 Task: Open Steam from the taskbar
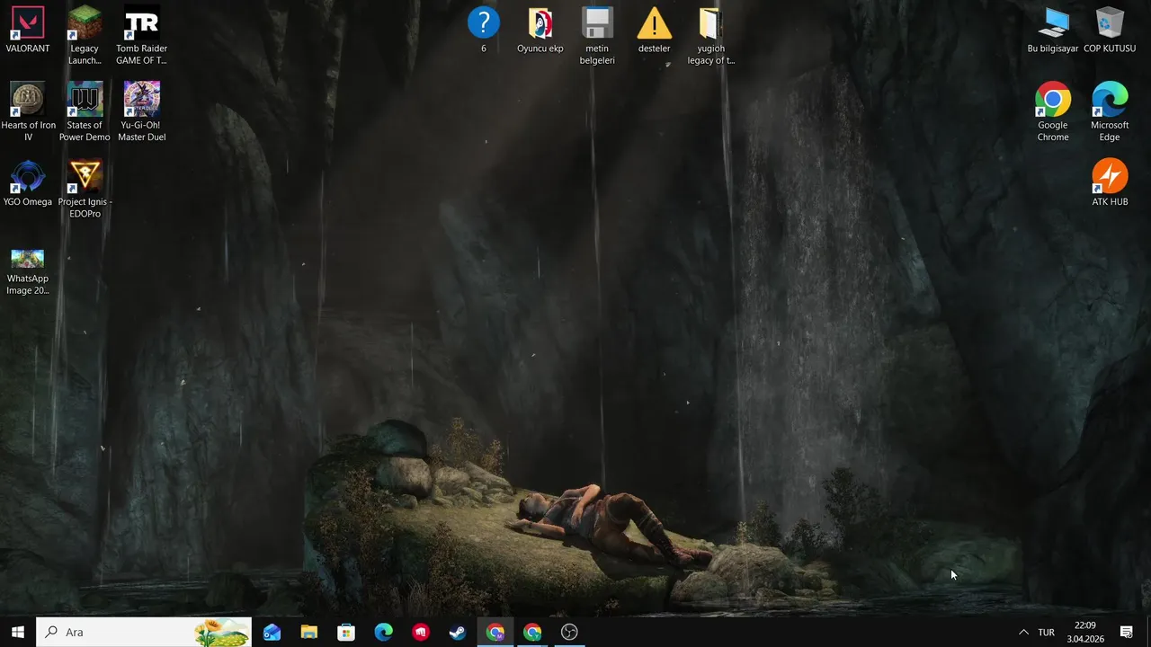458,632
